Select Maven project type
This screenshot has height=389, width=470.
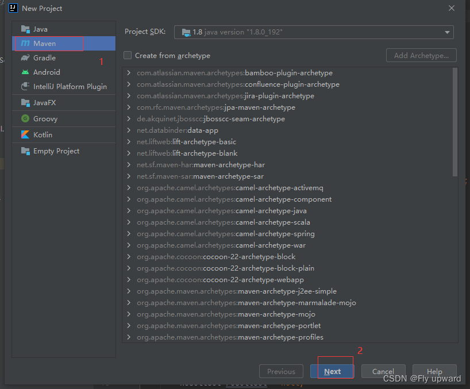pyautogui.click(x=64, y=44)
